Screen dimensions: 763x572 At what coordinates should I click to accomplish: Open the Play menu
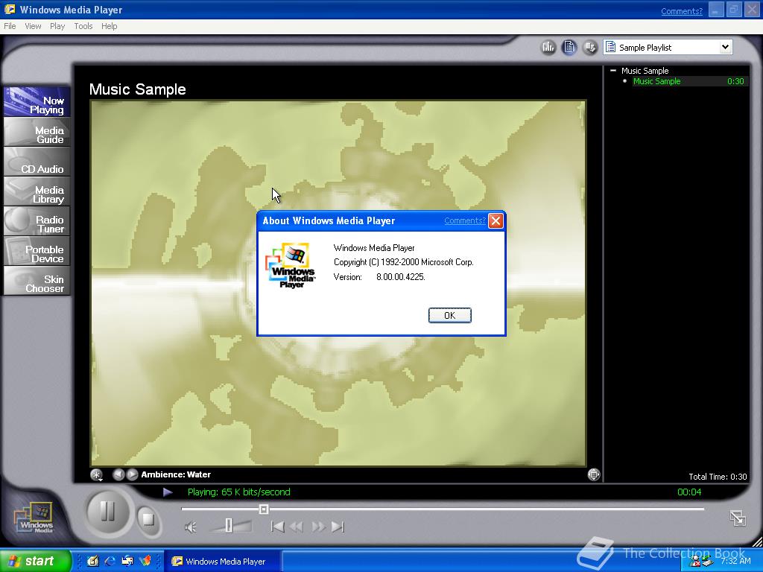coord(57,26)
